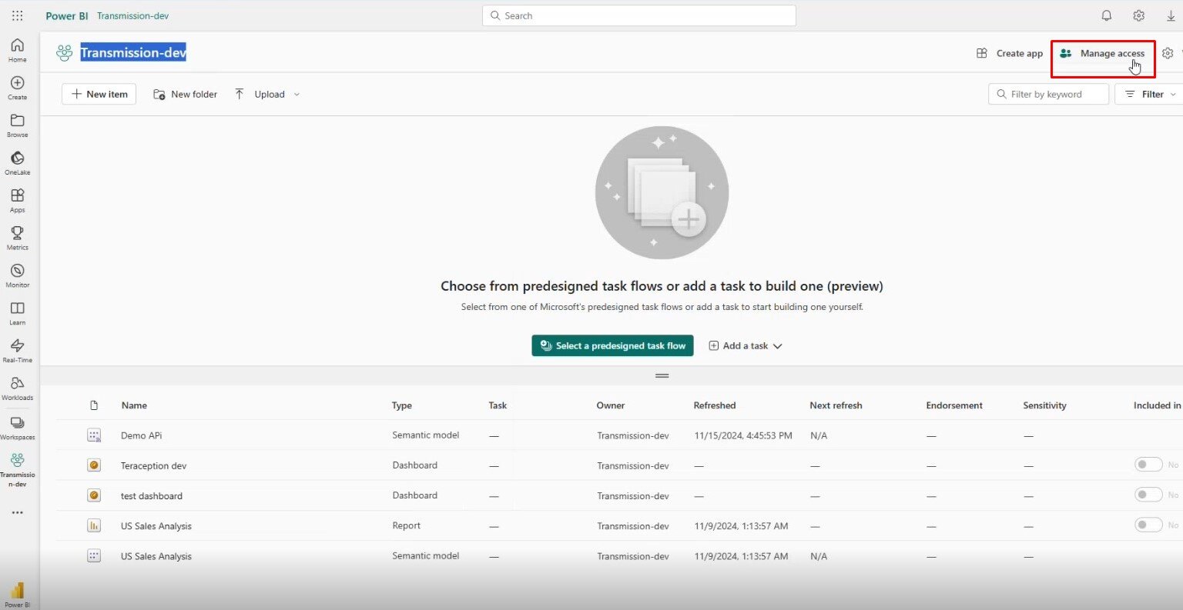This screenshot has height=610, width=1183.
Task: Open OneLake in the sidebar
Action: pos(17,163)
